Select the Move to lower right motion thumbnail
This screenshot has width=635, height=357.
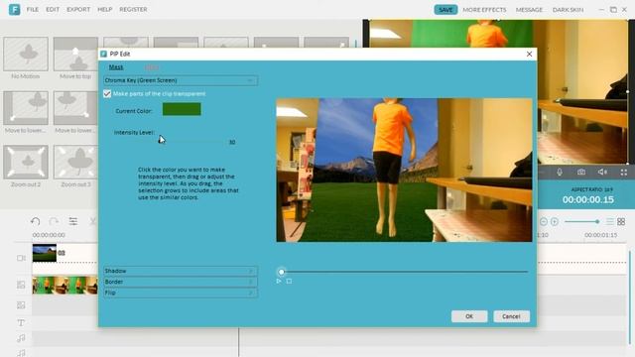[x=75, y=108]
